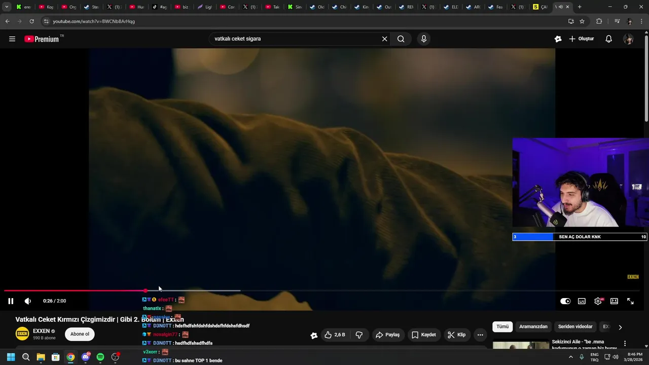Screen dimensions: 649x365
Task: Switch to the 'Ligi' browser tab
Action: [x=204, y=7]
